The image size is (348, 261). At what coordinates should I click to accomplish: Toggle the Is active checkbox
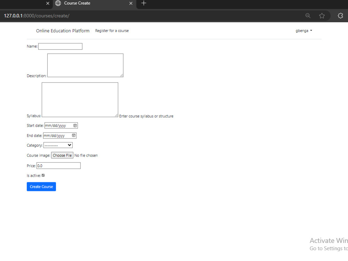point(43,175)
